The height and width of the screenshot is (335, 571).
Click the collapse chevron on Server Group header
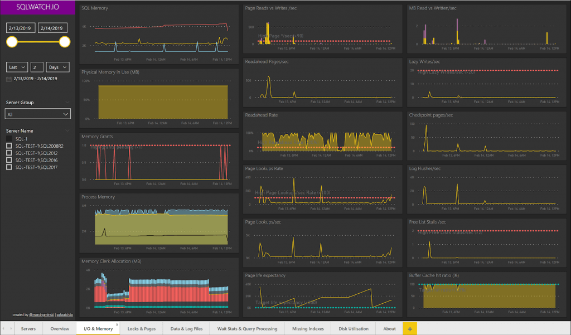point(67,101)
